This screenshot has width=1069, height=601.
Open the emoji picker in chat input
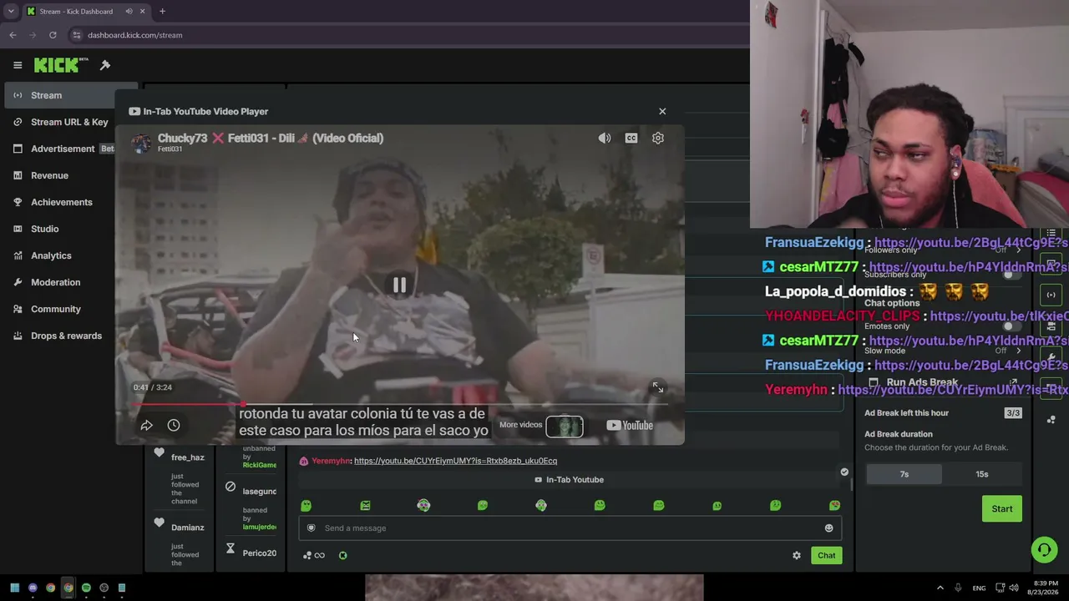click(x=828, y=528)
